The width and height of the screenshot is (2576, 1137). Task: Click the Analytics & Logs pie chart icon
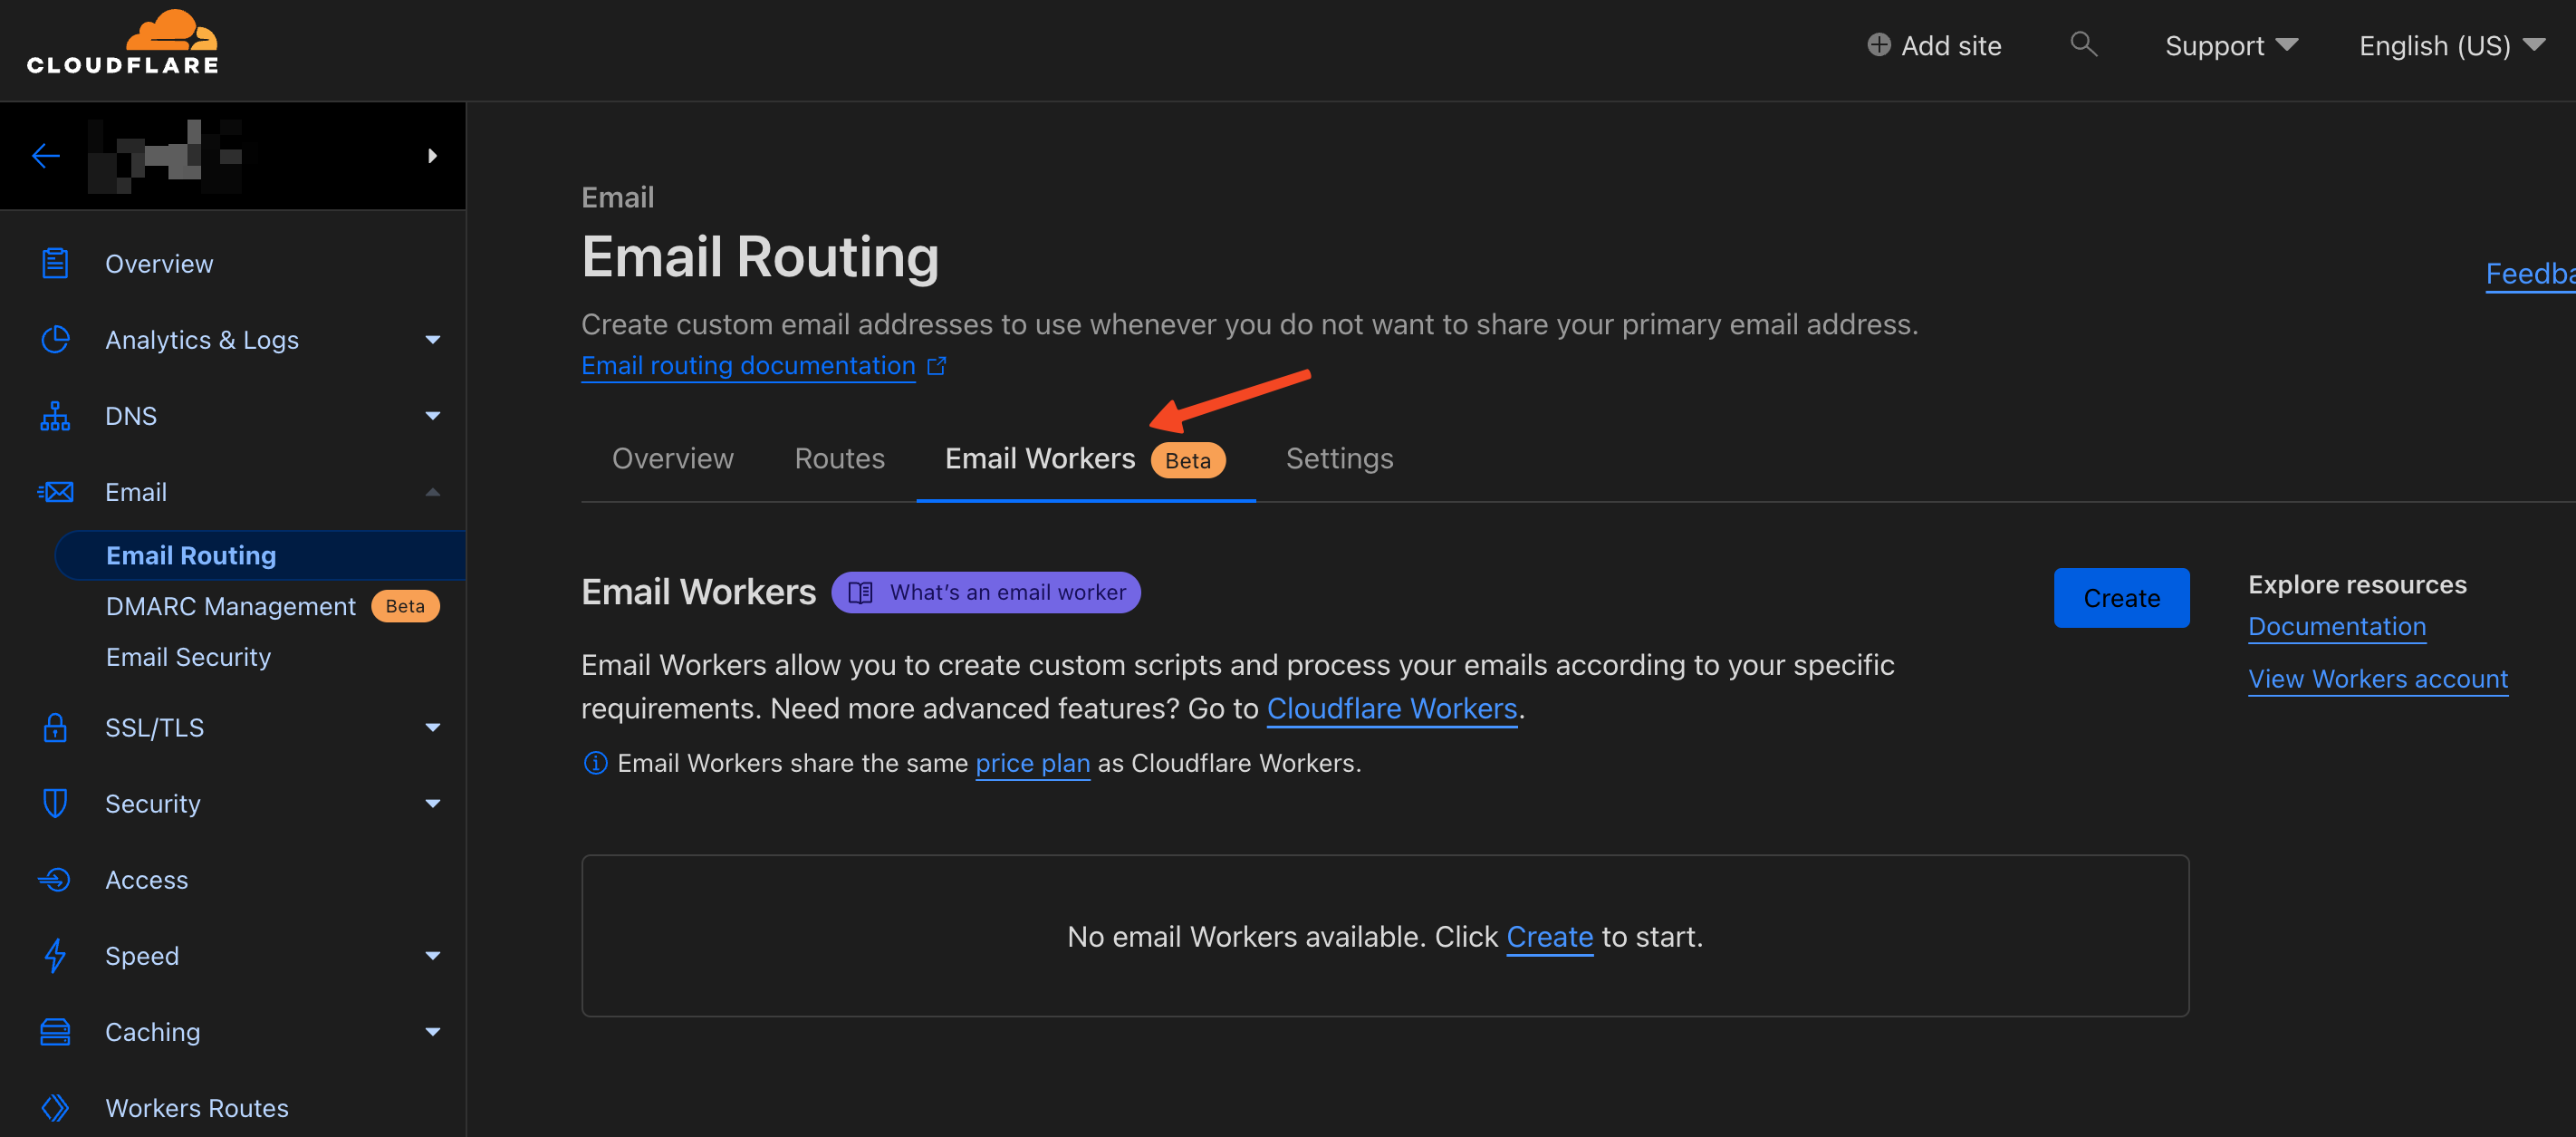coord(55,339)
